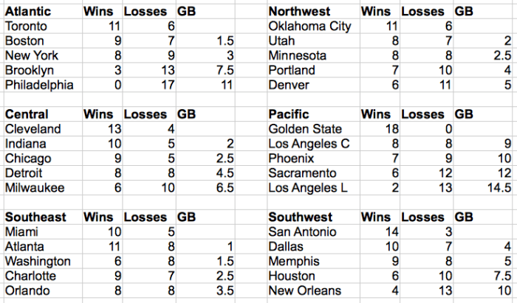This screenshot has width=517, height=303.
Task: Select the Pacific division header cell
Action: [x=289, y=114]
